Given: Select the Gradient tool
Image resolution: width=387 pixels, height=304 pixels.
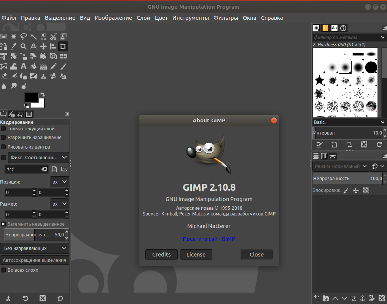Looking at the screenshot, I should tap(43, 66).
